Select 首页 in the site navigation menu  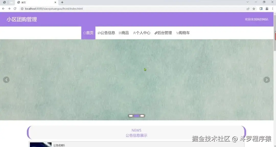(x=88, y=33)
